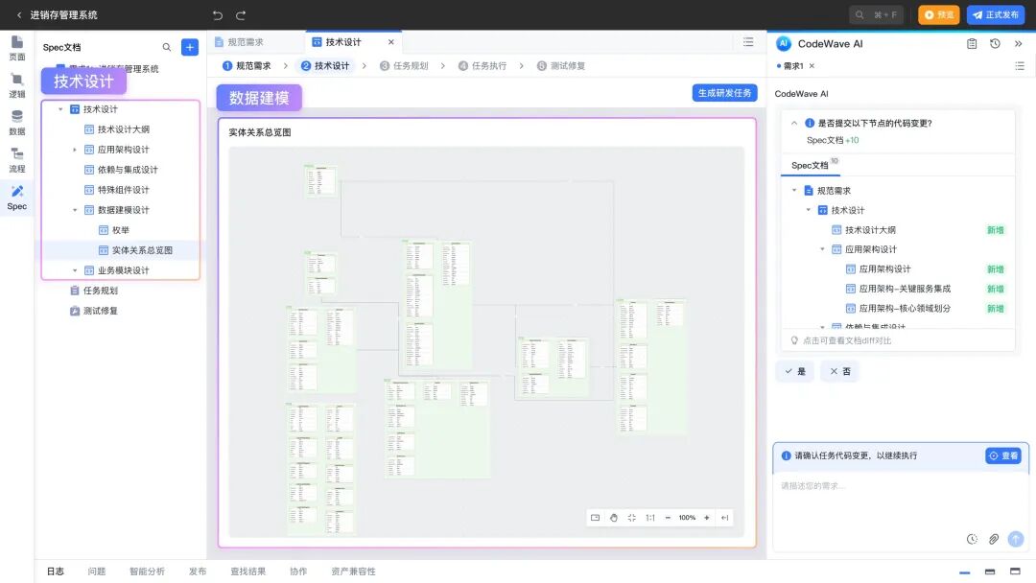Open the 数据 (Data) sidebar panel
Image resolution: width=1036 pixels, height=583 pixels.
point(17,123)
